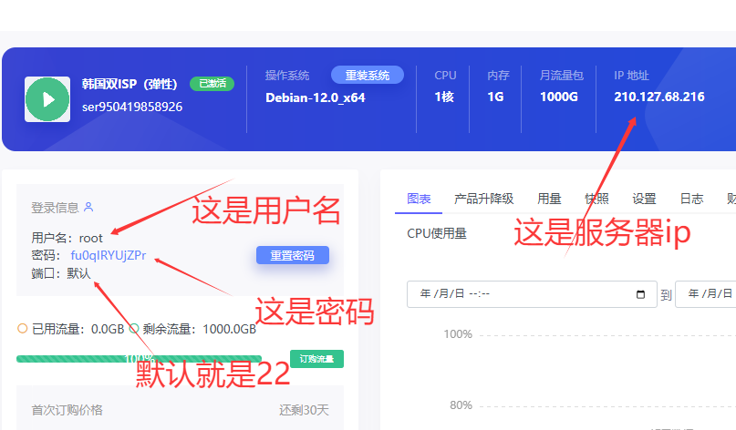Click the password text fu0qIRYUjZPr
Screen dimensions: 736x430
108,256
